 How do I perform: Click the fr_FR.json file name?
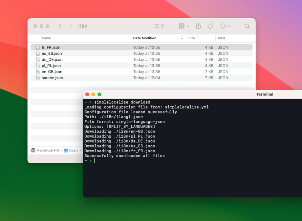point(51,47)
